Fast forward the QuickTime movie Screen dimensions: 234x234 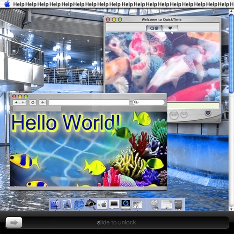click(174, 115)
